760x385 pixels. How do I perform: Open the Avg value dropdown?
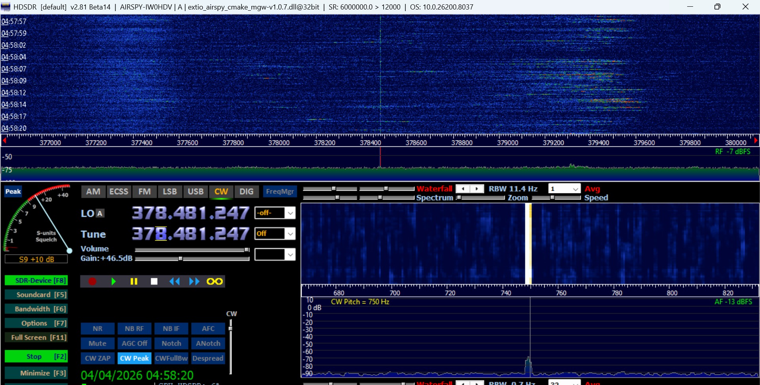576,189
